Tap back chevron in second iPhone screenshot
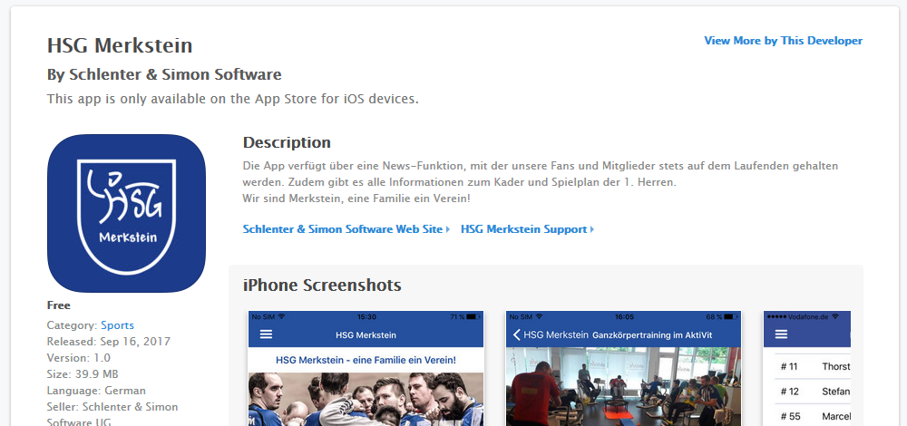The height and width of the screenshot is (426, 907). tap(516, 335)
